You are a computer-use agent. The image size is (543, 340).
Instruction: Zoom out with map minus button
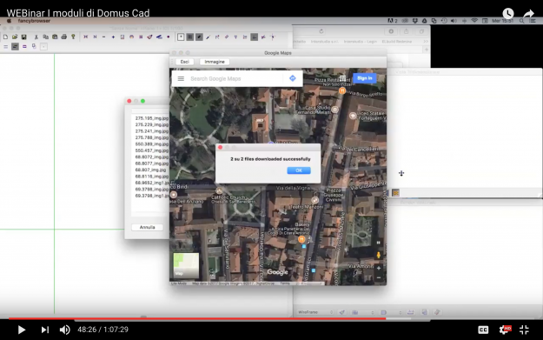pyautogui.click(x=379, y=278)
